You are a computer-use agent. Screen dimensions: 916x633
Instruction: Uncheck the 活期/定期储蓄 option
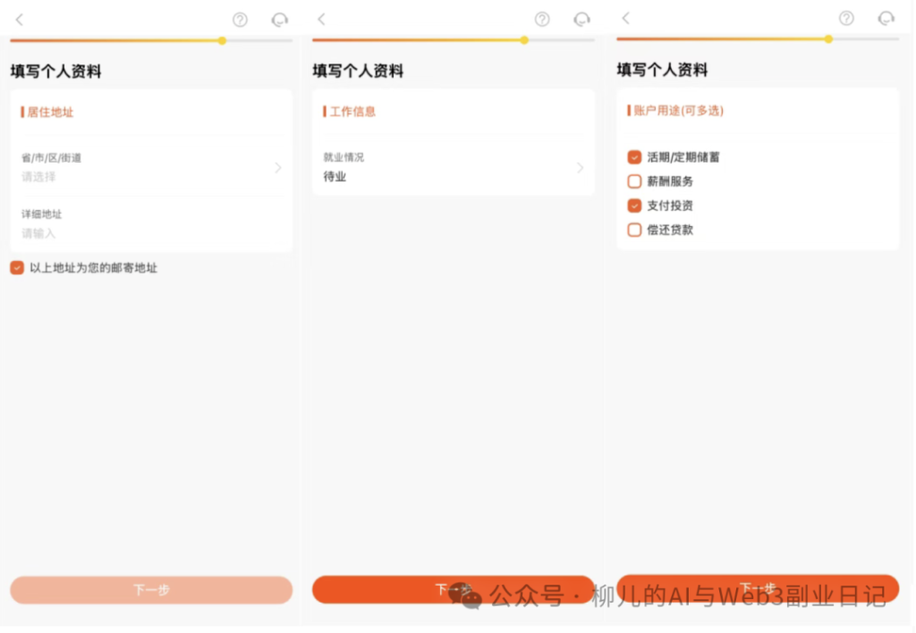tap(634, 157)
